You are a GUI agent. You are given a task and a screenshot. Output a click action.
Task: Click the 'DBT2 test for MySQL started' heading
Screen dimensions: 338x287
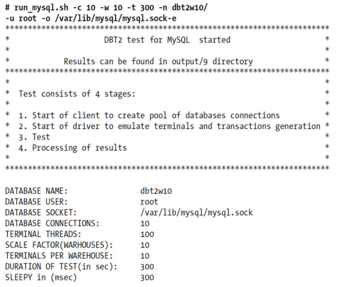[167, 40]
